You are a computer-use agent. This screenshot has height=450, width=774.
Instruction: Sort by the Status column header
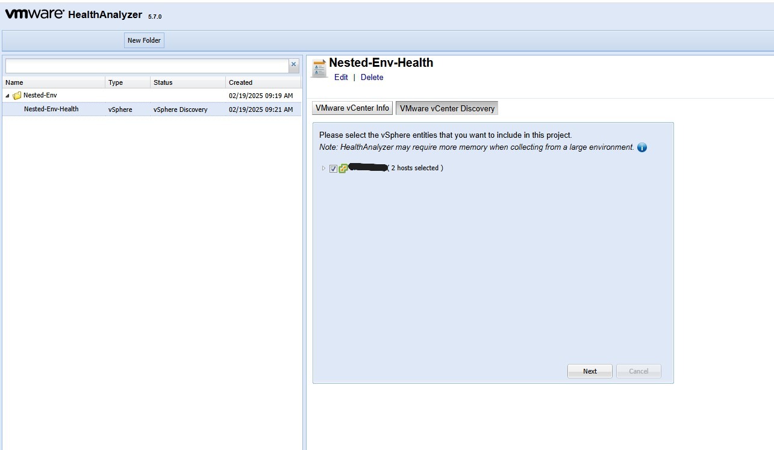[188, 82]
